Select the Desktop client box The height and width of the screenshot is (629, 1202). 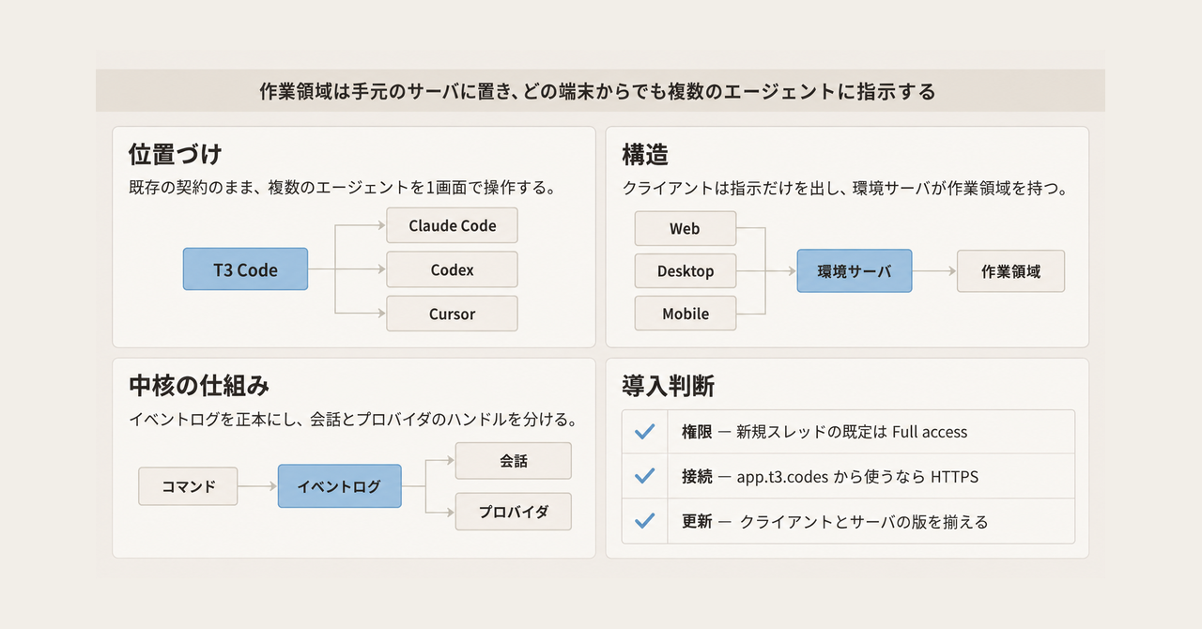click(685, 271)
